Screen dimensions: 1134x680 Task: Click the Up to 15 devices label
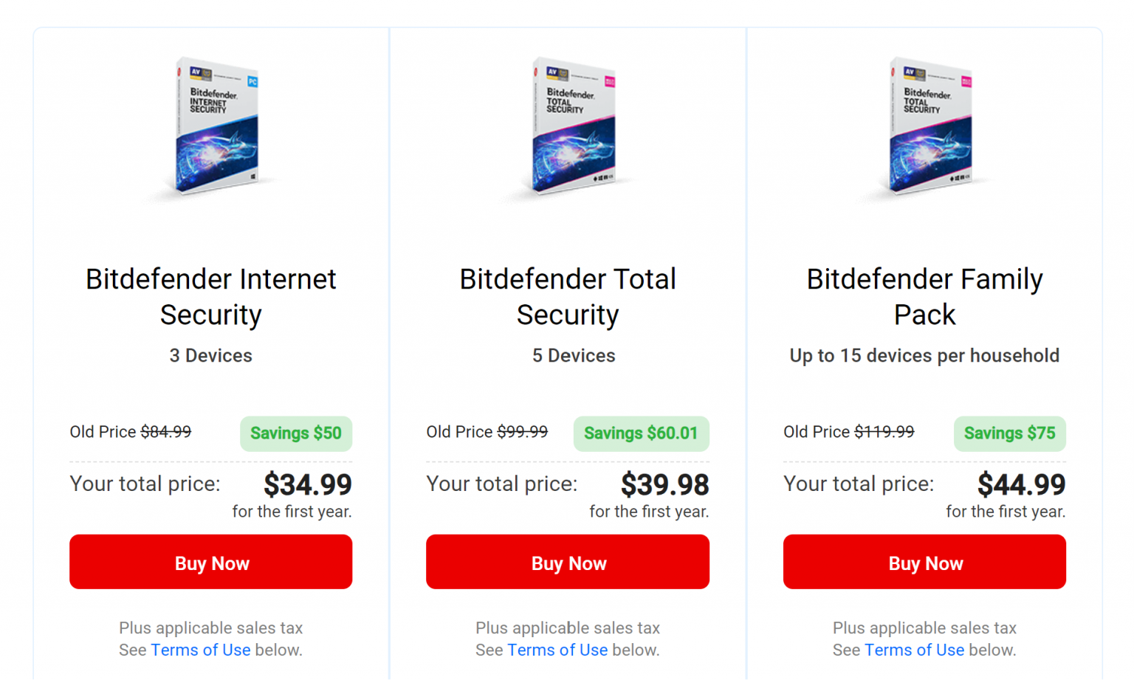click(924, 355)
